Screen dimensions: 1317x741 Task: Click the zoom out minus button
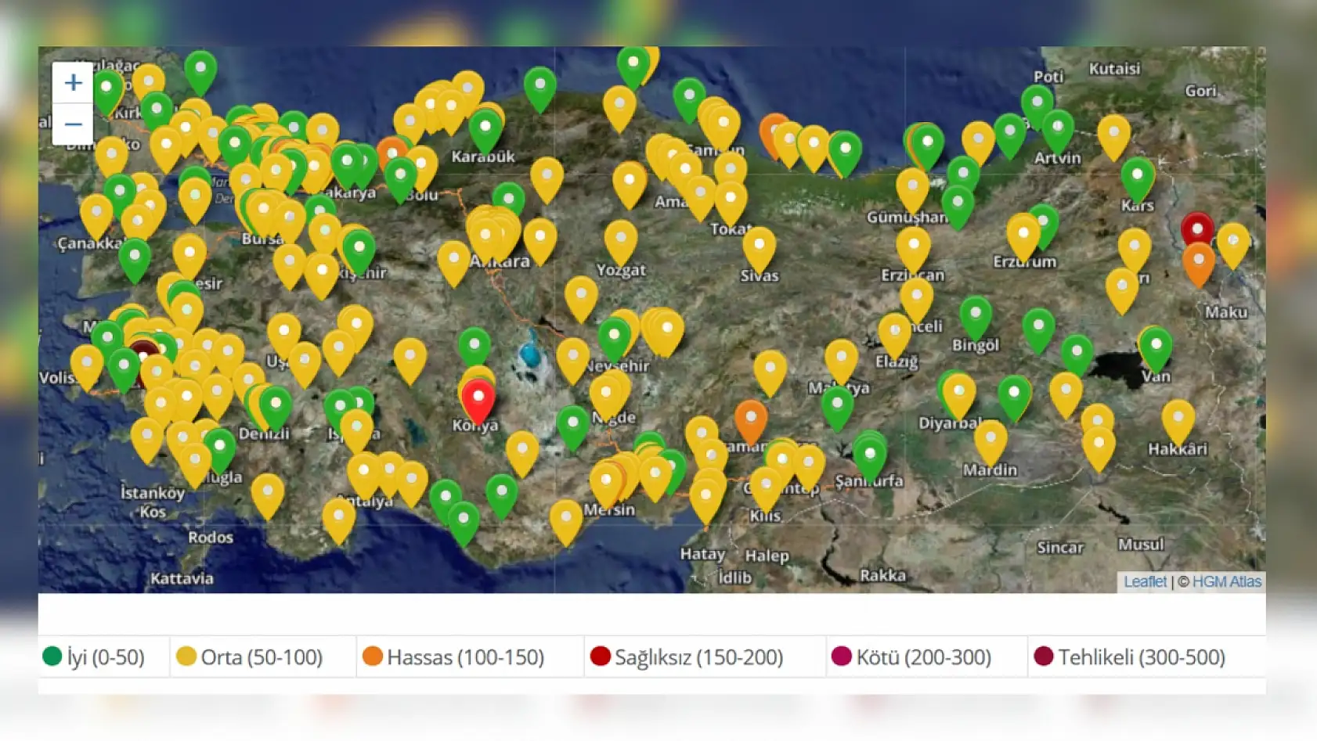click(73, 124)
